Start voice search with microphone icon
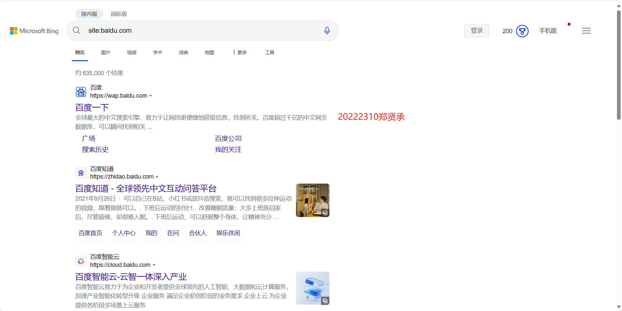 327,30
